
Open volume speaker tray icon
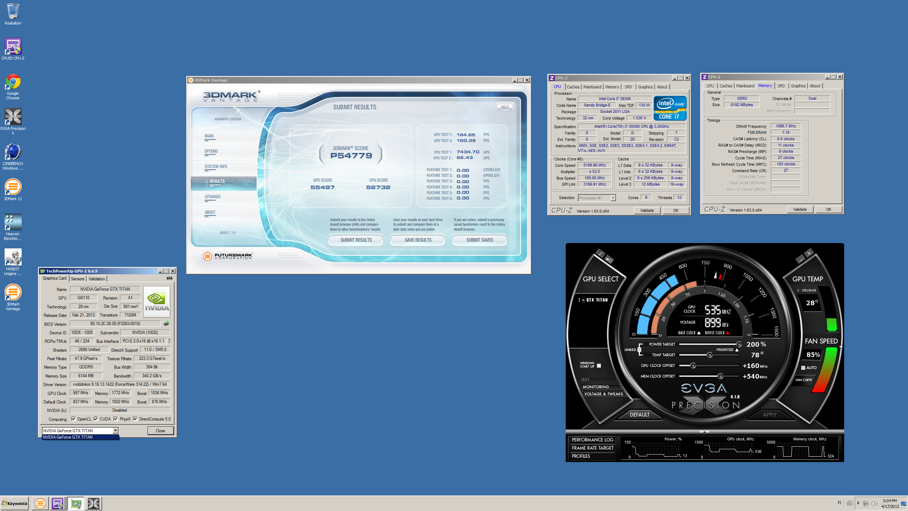[874, 503]
